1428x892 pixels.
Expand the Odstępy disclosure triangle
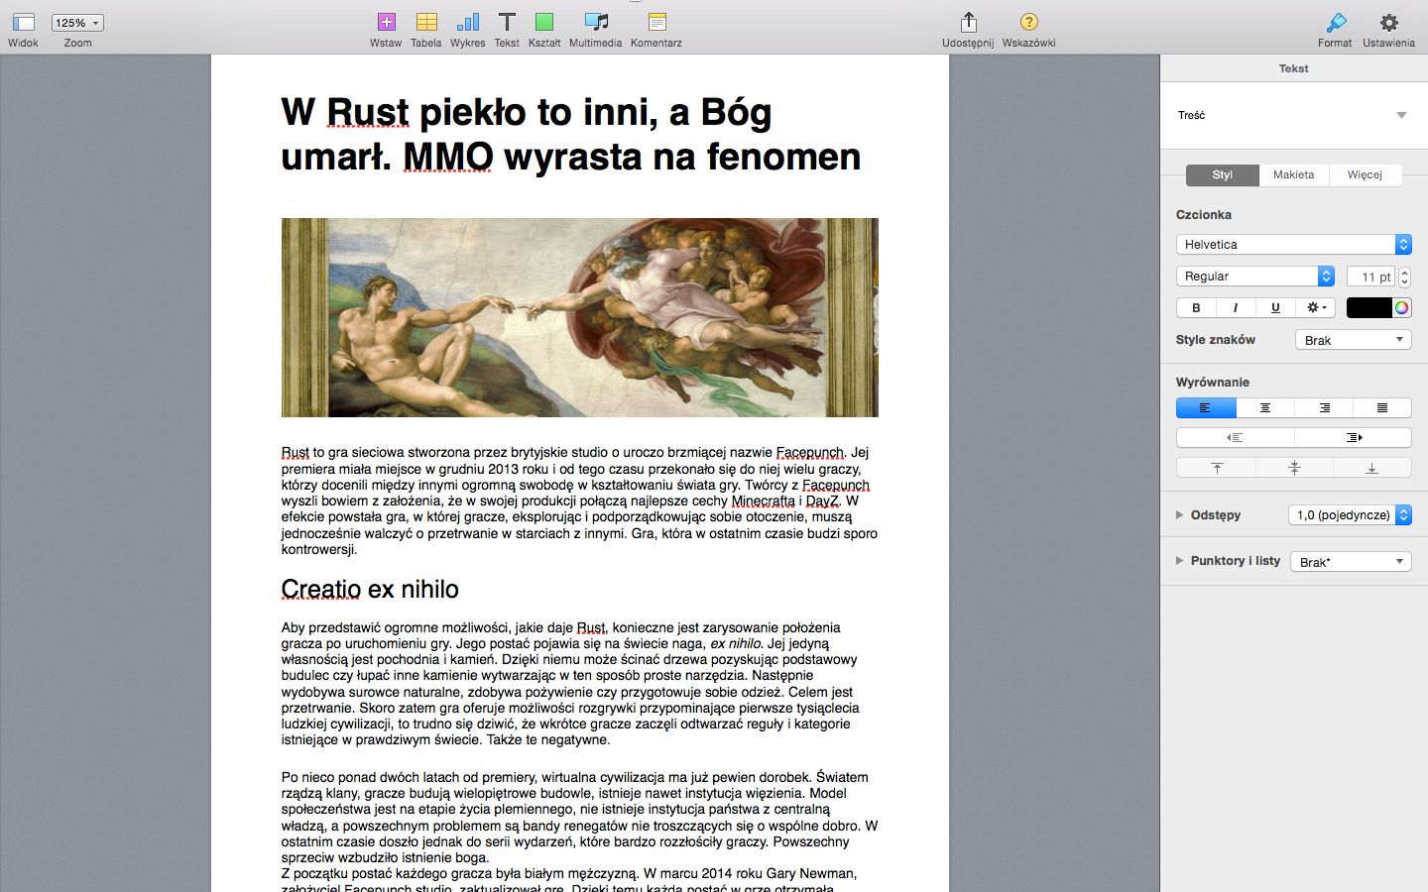pos(1180,515)
